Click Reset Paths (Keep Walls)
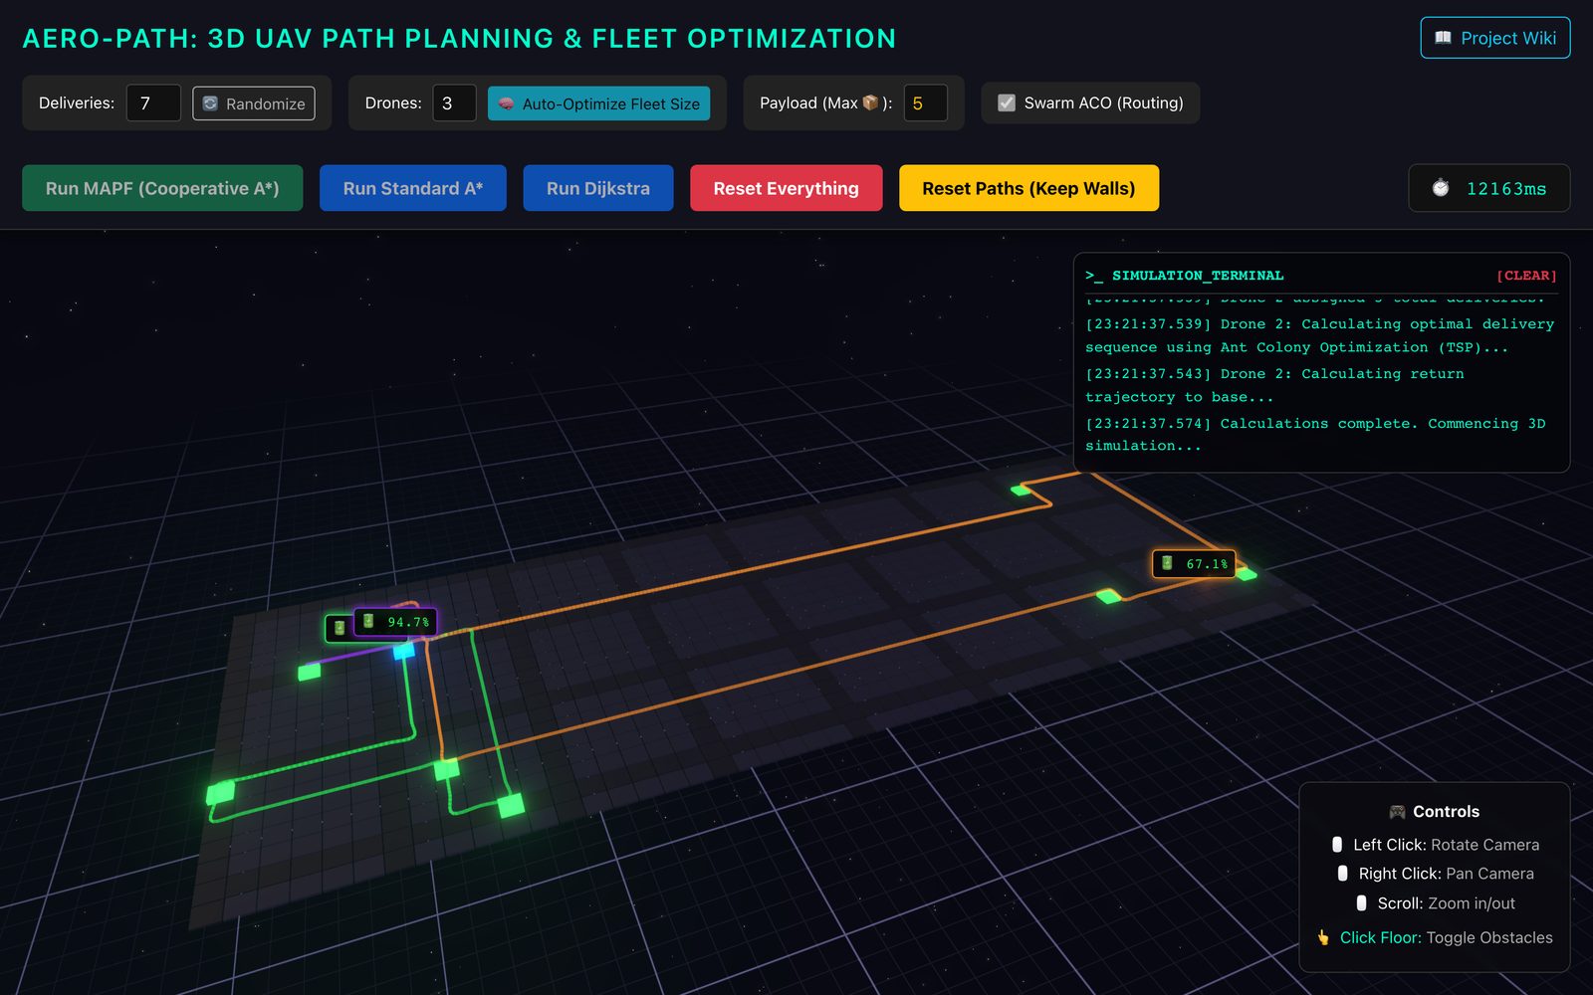This screenshot has height=995, width=1593. pyautogui.click(x=1028, y=188)
